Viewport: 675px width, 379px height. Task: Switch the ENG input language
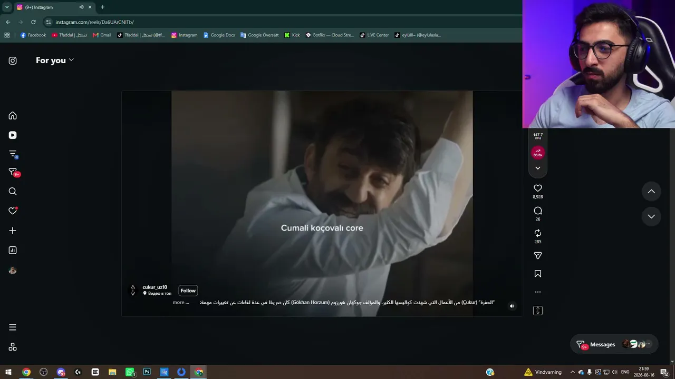(x=625, y=372)
